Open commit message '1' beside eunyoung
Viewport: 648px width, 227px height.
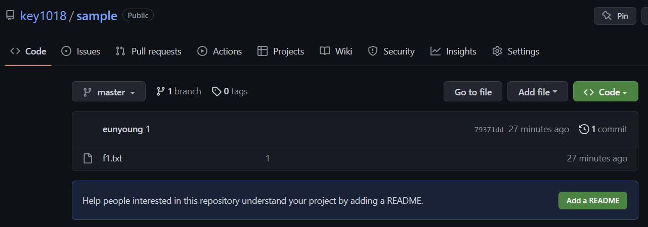[x=148, y=129]
